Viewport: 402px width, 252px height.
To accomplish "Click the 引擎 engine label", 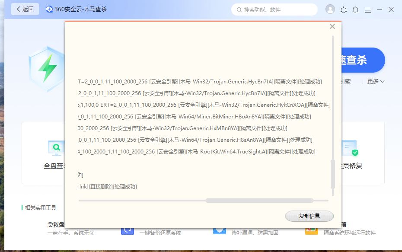I will click(346, 82).
